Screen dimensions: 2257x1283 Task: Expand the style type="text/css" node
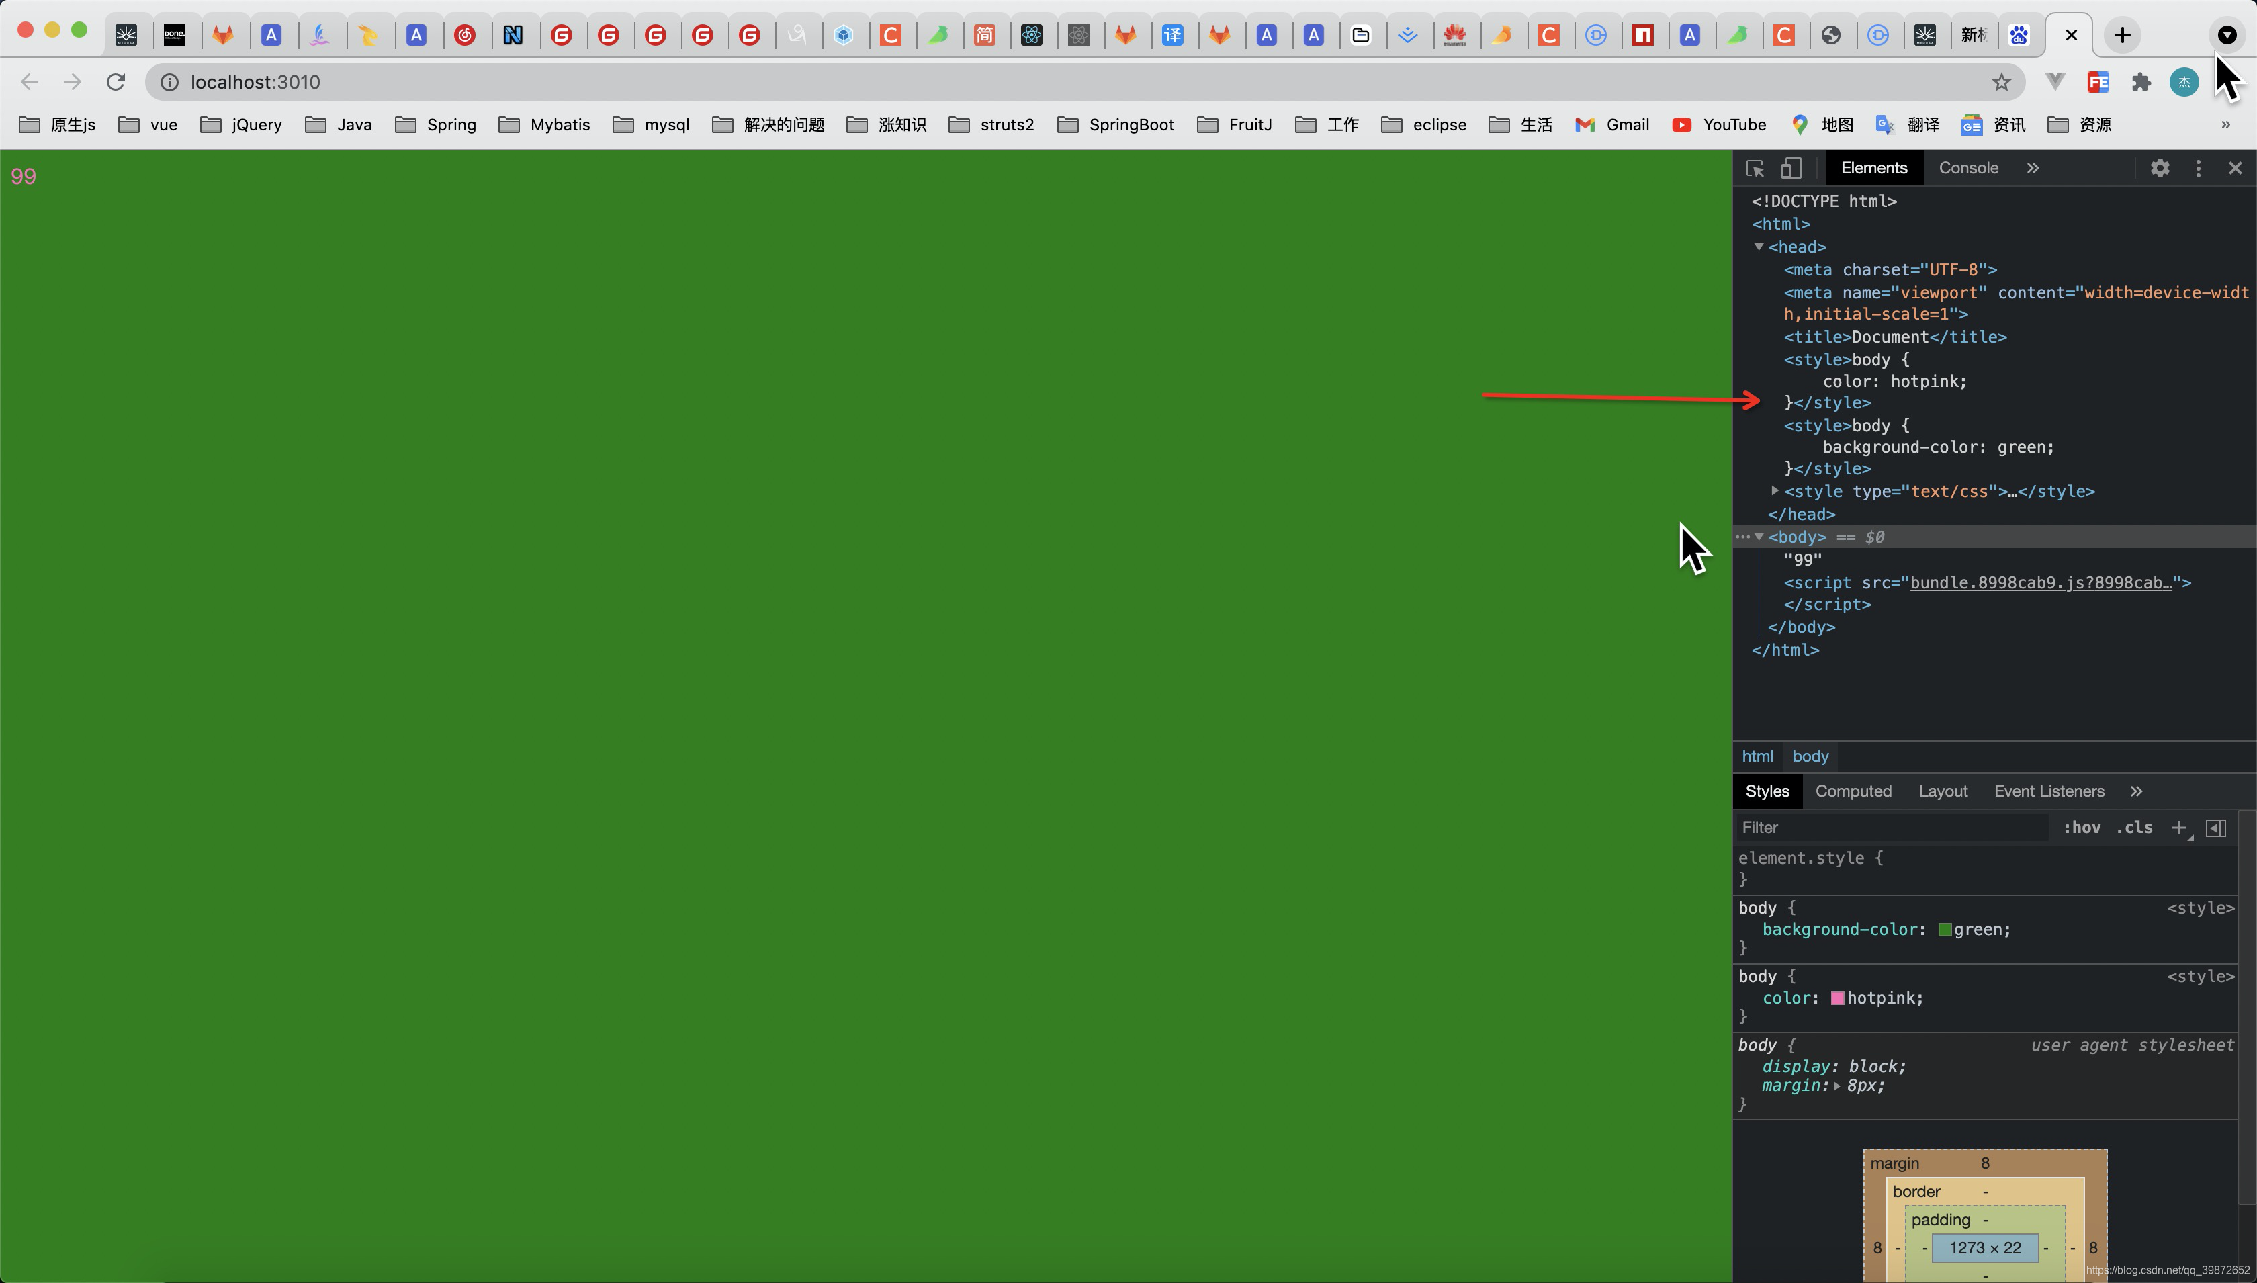point(1775,491)
